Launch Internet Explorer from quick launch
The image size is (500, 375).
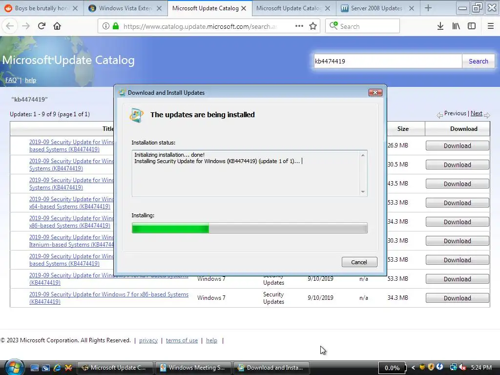tap(58, 368)
